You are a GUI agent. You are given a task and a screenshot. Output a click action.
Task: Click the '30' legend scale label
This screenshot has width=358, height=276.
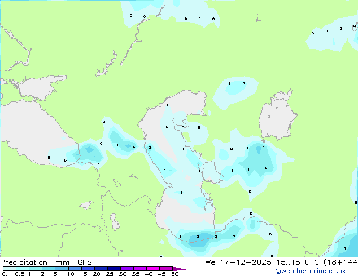click(123, 274)
